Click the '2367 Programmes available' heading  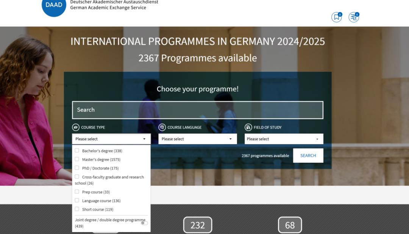pyautogui.click(x=197, y=58)
